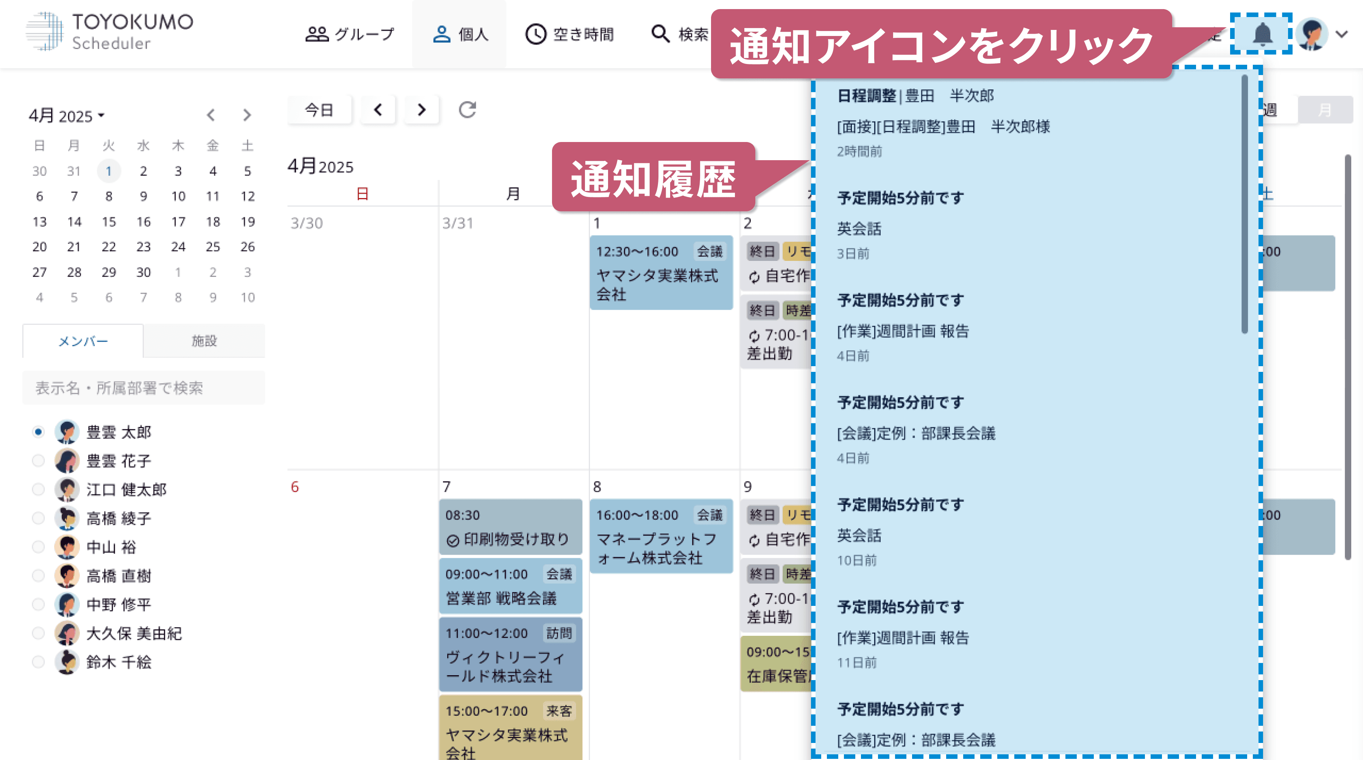Open 16:00〜18:00 マネープラットフォーム株式会社 event
Screen dimensions: 1363x760
[x=661, y=535]
